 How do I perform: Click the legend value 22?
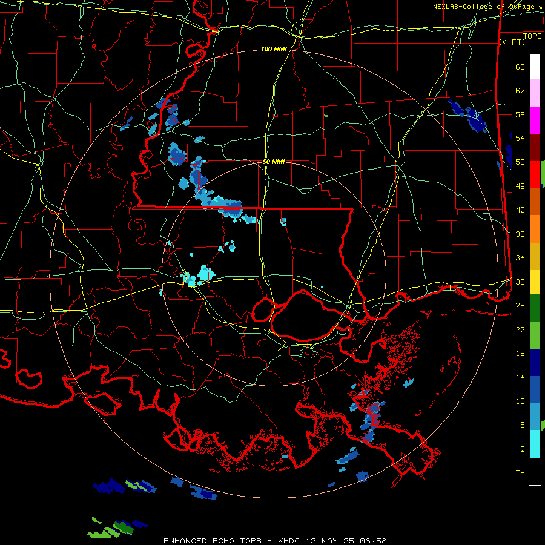(x=520, y=329)
